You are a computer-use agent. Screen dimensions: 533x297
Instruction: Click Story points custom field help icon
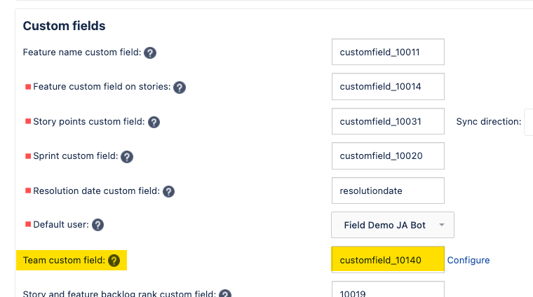(154, 122)
